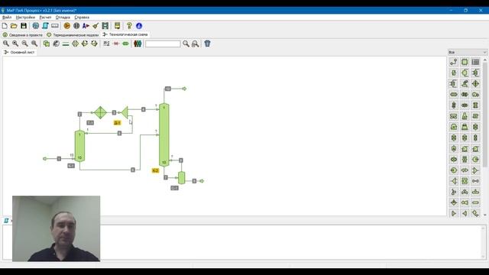The width and height of the screenshot is (489, 275).
Task: Click palette scrollbar down arrow
Action: [485, 215]
